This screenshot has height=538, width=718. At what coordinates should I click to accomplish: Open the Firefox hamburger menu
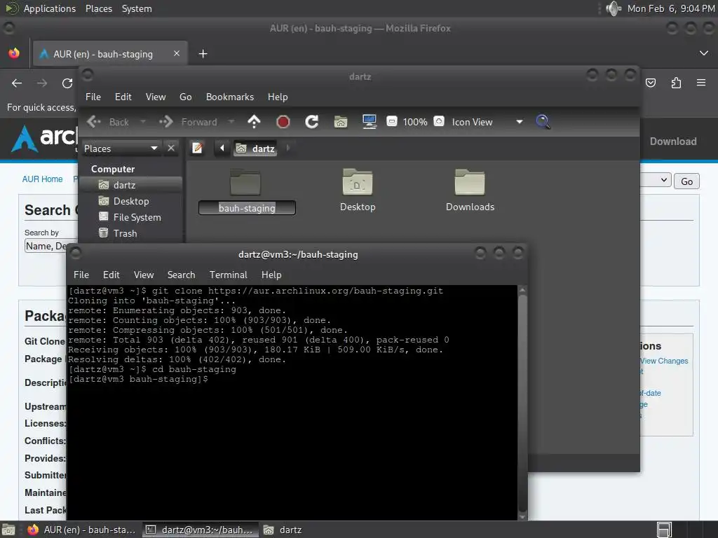click(x=701, y=83)
